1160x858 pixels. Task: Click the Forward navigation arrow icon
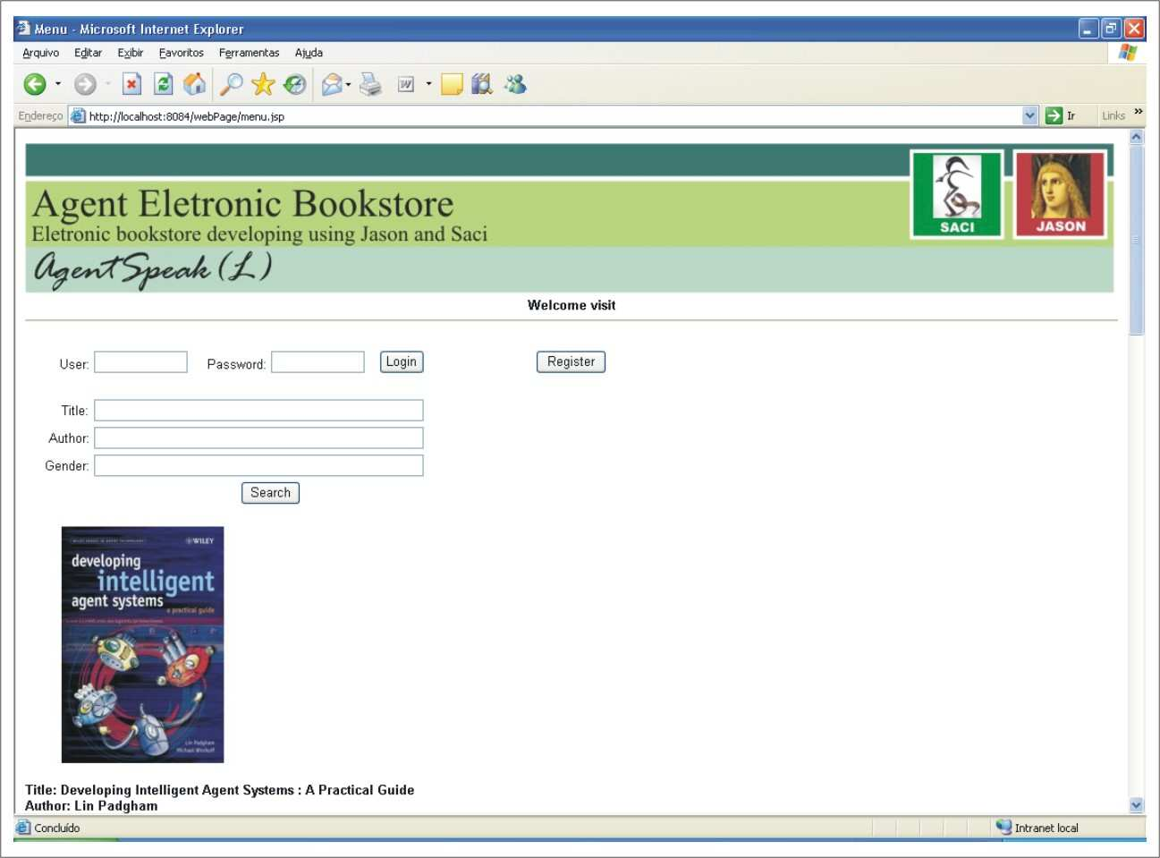pyautogui.click(x=85, y=84)
